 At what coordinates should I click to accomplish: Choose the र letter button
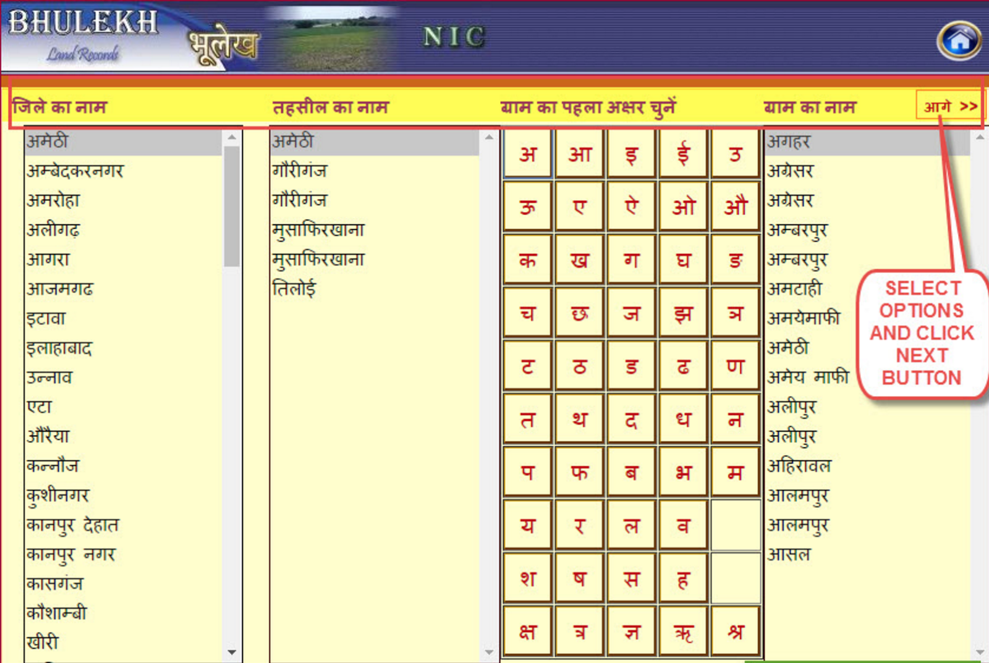[x=579, y=525]
